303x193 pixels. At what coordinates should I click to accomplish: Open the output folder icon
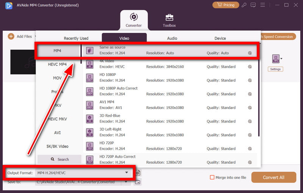[x=137, y=182]
